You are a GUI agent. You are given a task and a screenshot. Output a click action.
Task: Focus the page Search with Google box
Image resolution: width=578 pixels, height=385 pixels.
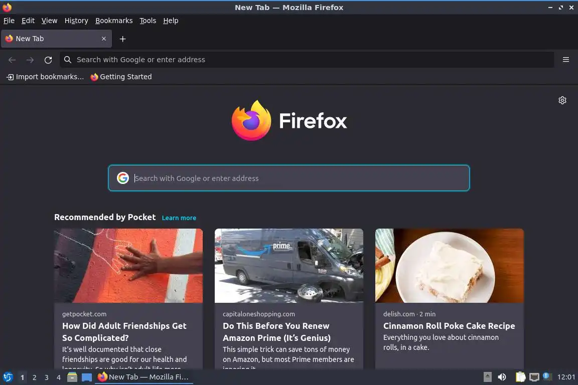[x=288, y=178]
